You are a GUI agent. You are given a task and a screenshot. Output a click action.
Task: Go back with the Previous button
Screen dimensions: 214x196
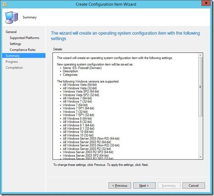tap(120, 185)
